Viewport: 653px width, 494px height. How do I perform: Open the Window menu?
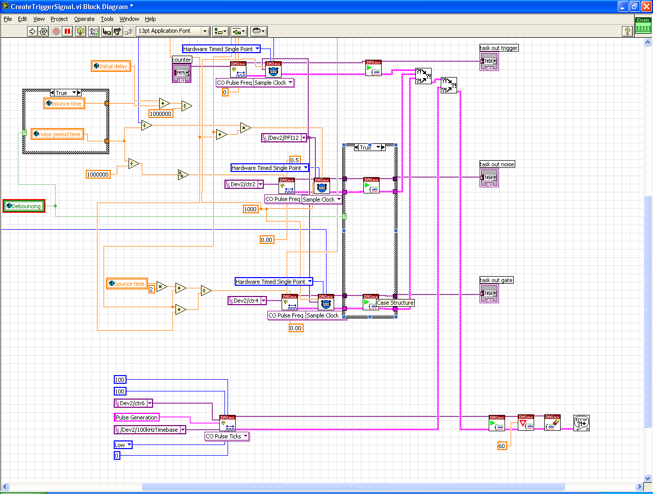(129, 19)
